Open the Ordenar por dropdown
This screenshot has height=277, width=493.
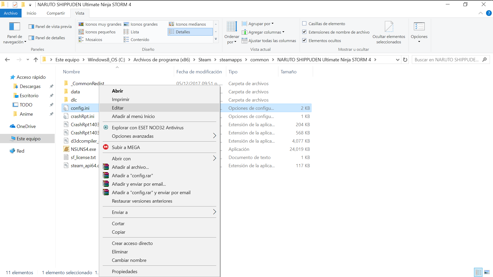232,33
